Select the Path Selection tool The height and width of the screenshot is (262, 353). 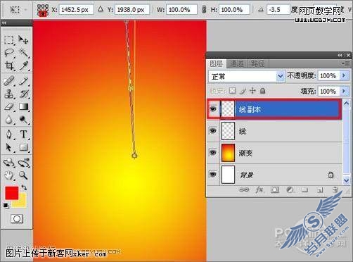(x=9, y=148)
